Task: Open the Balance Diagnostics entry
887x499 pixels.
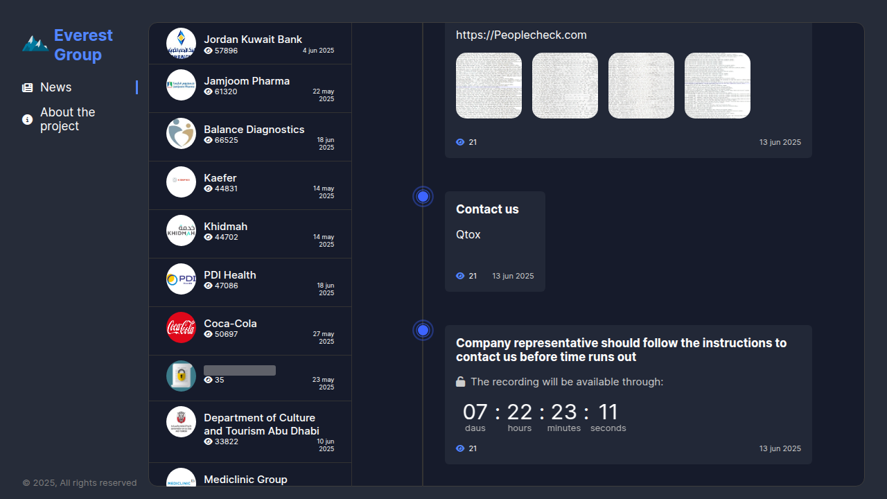Action: pos(250,137)
